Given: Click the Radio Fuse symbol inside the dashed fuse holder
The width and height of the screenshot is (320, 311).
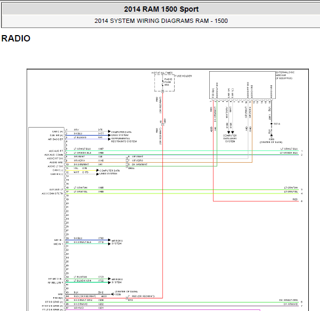Looking at the screenshot, I should (162, 83).
